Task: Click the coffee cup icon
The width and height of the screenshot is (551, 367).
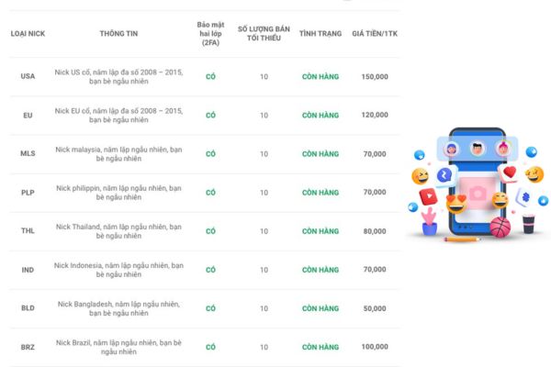Action: (x=529, y=222)
